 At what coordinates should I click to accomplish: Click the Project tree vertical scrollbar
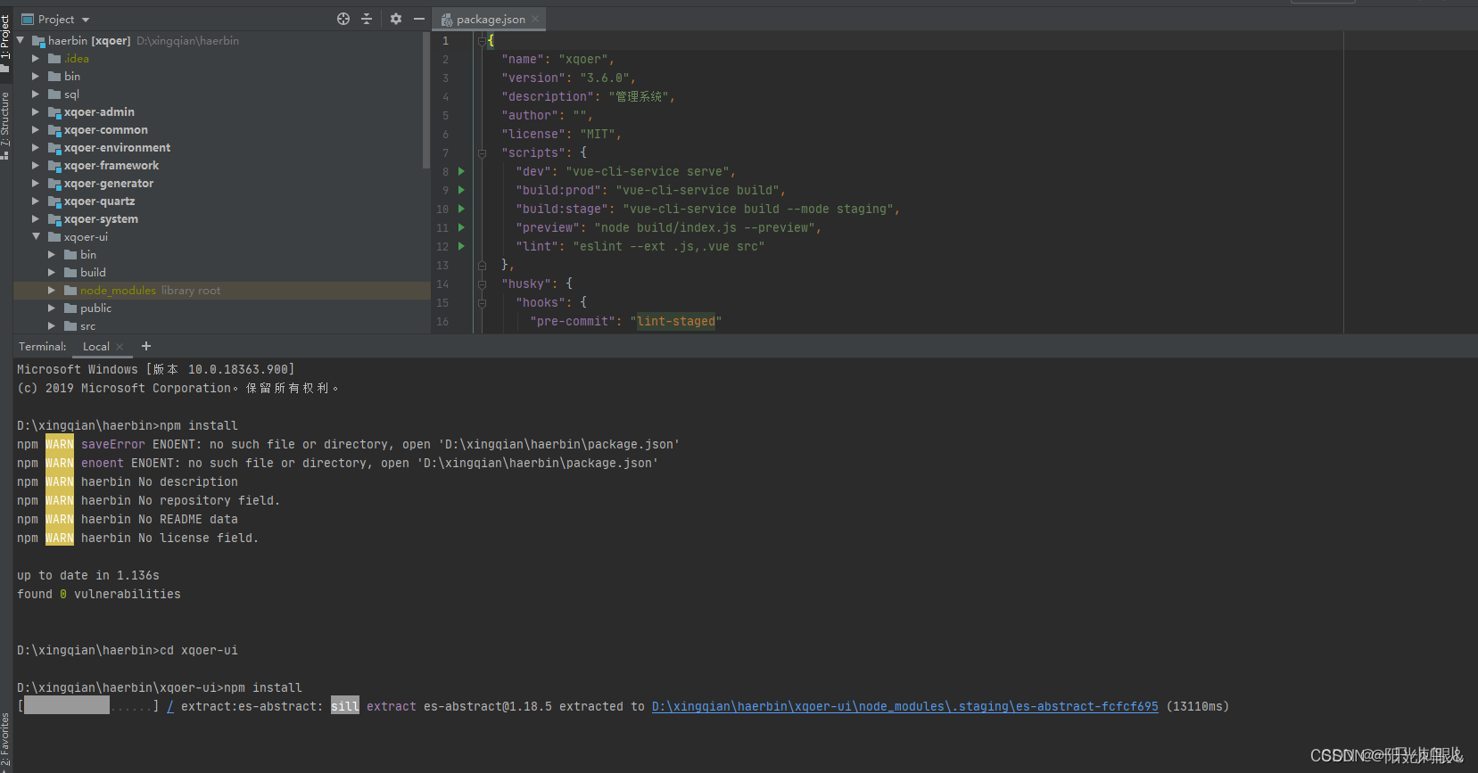[426, 100]
